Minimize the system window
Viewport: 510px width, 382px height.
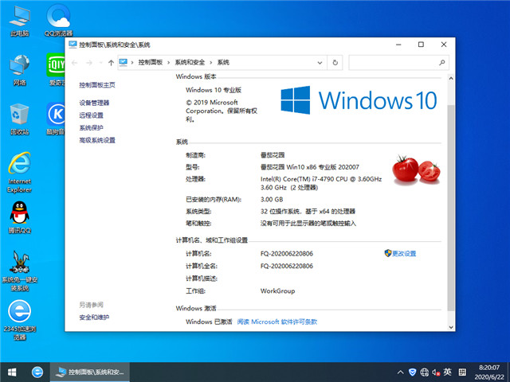[398, 45]
